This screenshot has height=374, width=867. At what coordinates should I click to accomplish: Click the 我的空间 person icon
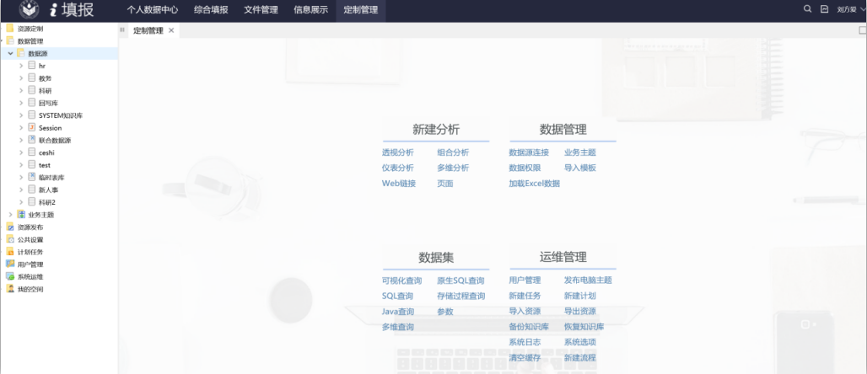10,289
